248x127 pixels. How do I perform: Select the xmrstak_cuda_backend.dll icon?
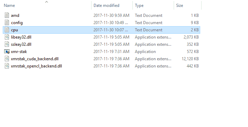click(x=7, y=59)
